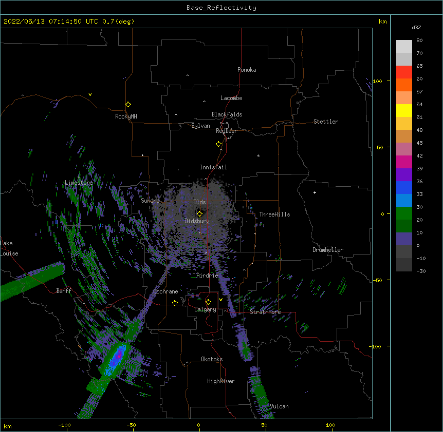Click the Sundre town label

coord(150,201)
